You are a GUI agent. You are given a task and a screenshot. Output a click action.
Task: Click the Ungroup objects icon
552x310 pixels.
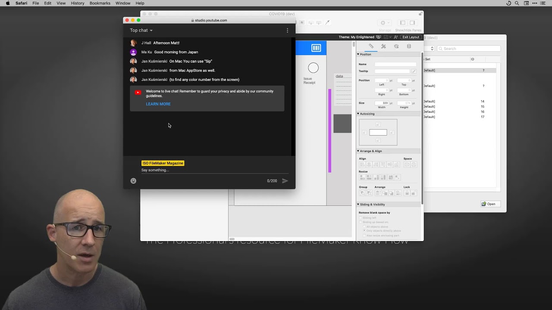(369, 193)
